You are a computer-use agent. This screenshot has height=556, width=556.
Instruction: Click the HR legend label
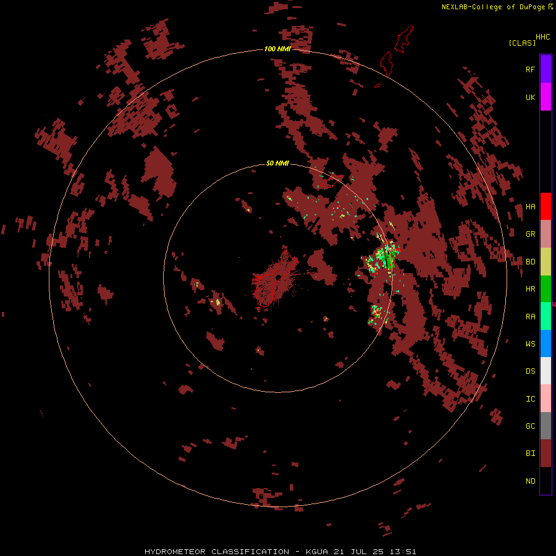click(530, 289)
